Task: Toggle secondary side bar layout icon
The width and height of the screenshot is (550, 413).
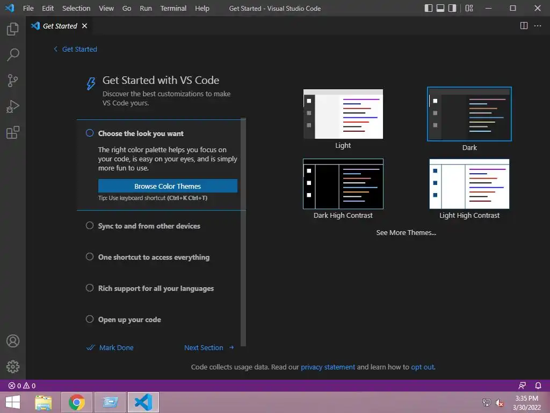Action: [452, 8]
